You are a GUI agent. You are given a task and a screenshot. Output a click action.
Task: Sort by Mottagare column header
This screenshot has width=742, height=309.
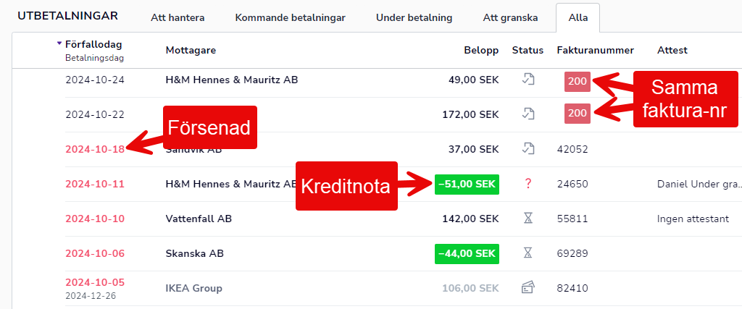click(x=191, y=50)
